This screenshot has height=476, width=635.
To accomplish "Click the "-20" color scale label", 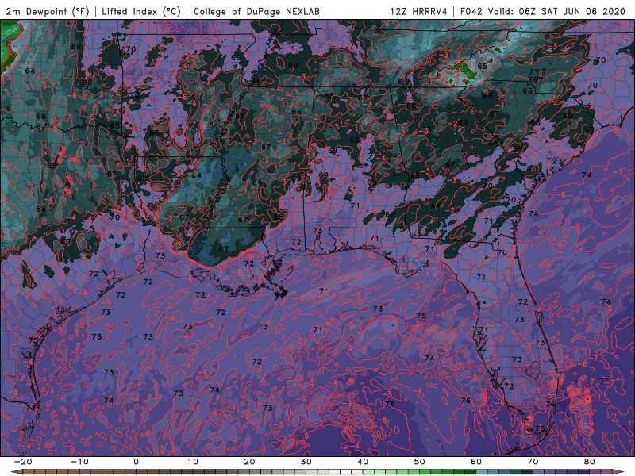I will pyautogui.click(x=23, y=462).
